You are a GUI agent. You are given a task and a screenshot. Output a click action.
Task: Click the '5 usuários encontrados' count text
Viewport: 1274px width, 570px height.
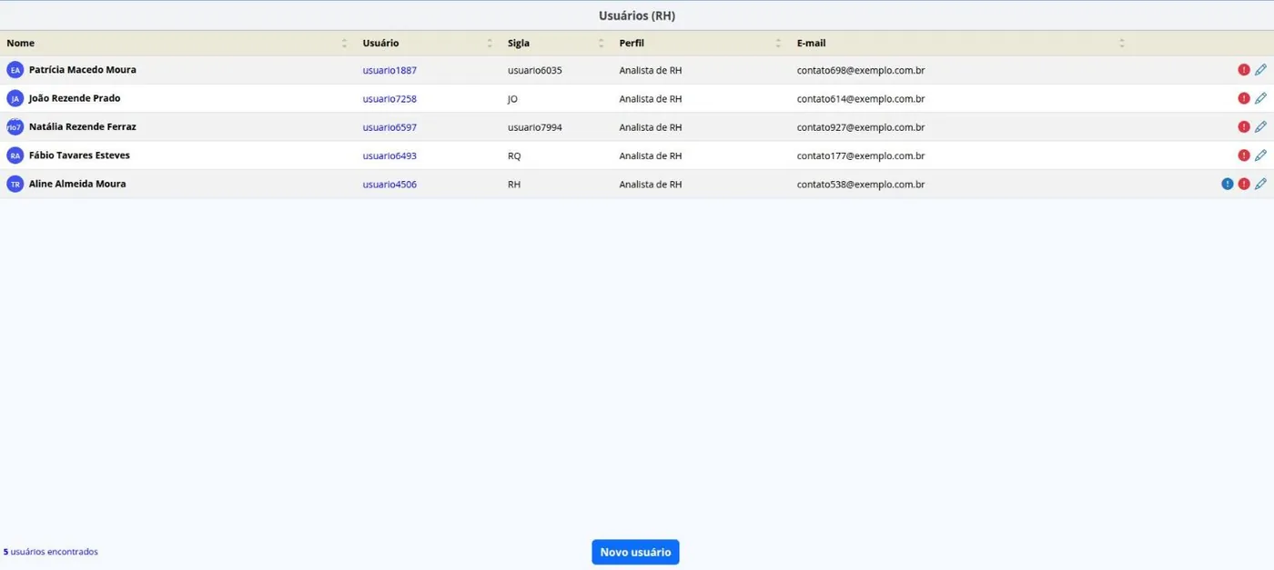(x=51, y=552)
